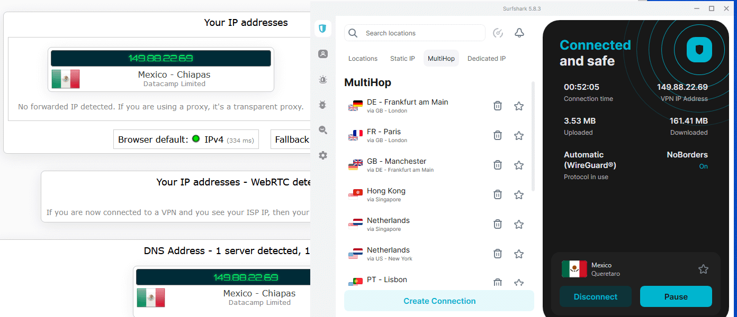Open the Settings gear icon in sidebar
737x317 pixels.
pyautogui.click(x=323, y=155)
